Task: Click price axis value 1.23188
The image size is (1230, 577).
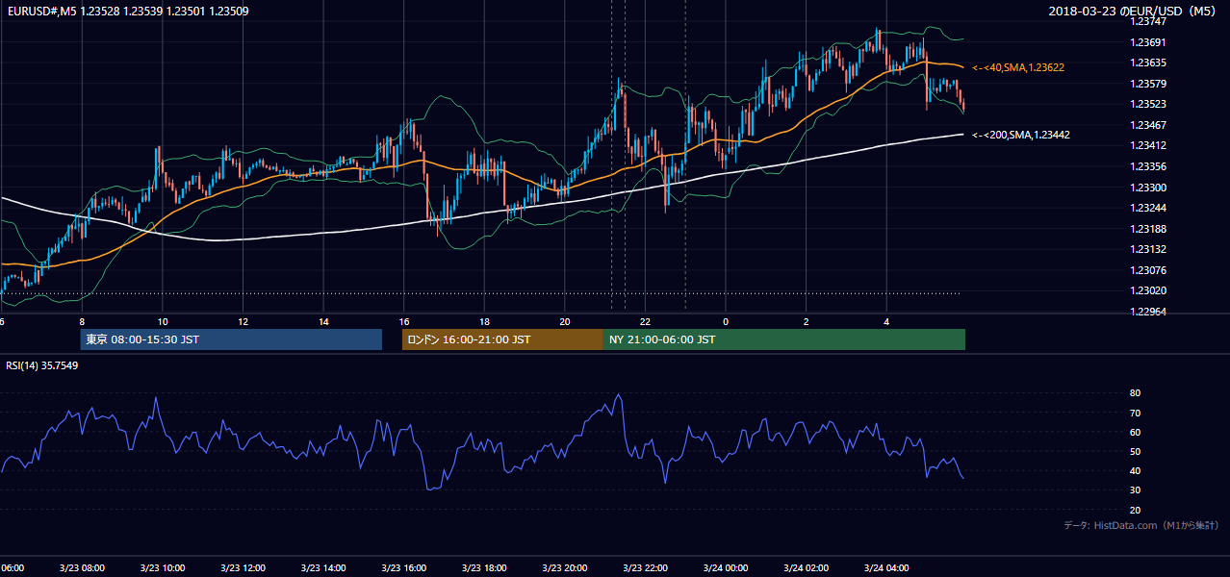Action: tap(1147, 229)
